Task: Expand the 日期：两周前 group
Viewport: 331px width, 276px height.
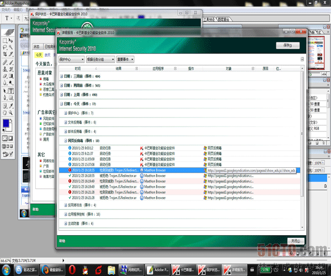Action: point(61,86)
